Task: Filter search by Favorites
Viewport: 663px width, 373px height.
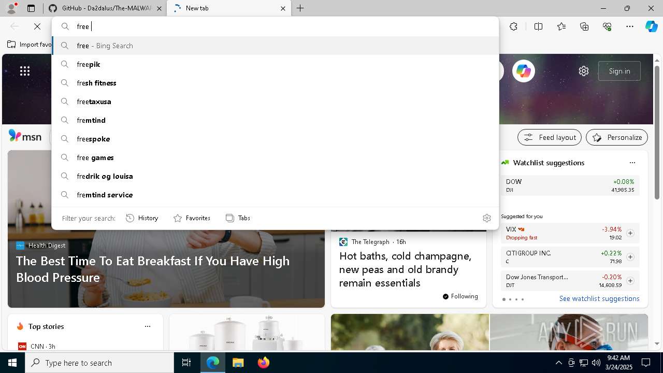Action: 192,218
